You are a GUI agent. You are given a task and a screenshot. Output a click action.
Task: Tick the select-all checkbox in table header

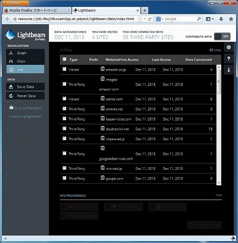coord(64,59)
